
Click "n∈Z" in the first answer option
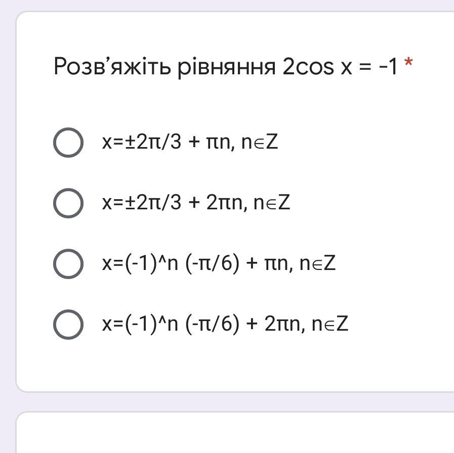(x=260, y=143)
